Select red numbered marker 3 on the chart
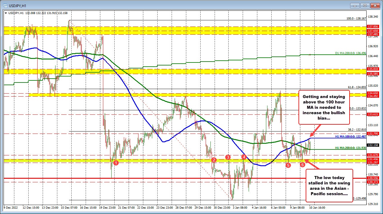Image resolution: width=383 pixels, height=214 pixels. click(x=228, y=157)
